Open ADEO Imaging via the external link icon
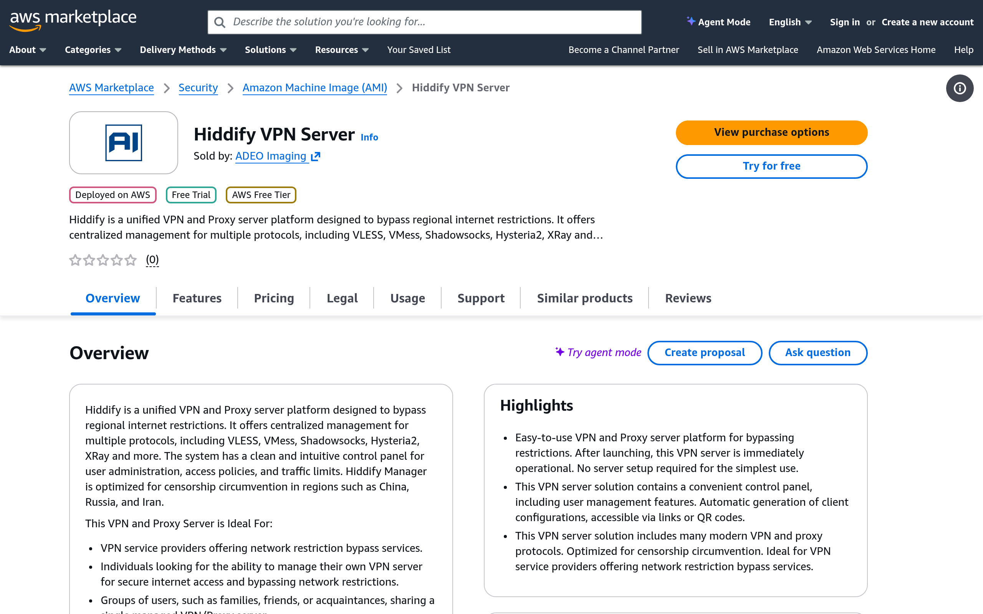The width and height of the screenshot is (983, 614). tap(316, 156)
